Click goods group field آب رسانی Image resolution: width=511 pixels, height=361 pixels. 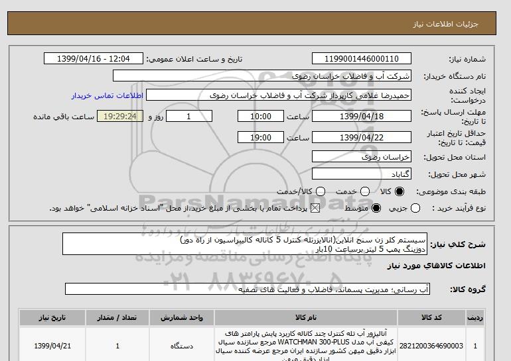coord(248,289)
